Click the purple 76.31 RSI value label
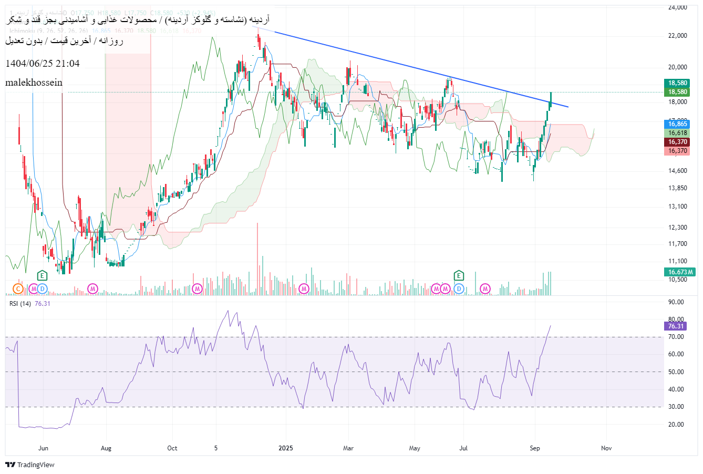Screen dimensions: 703x474 [675, 326]
